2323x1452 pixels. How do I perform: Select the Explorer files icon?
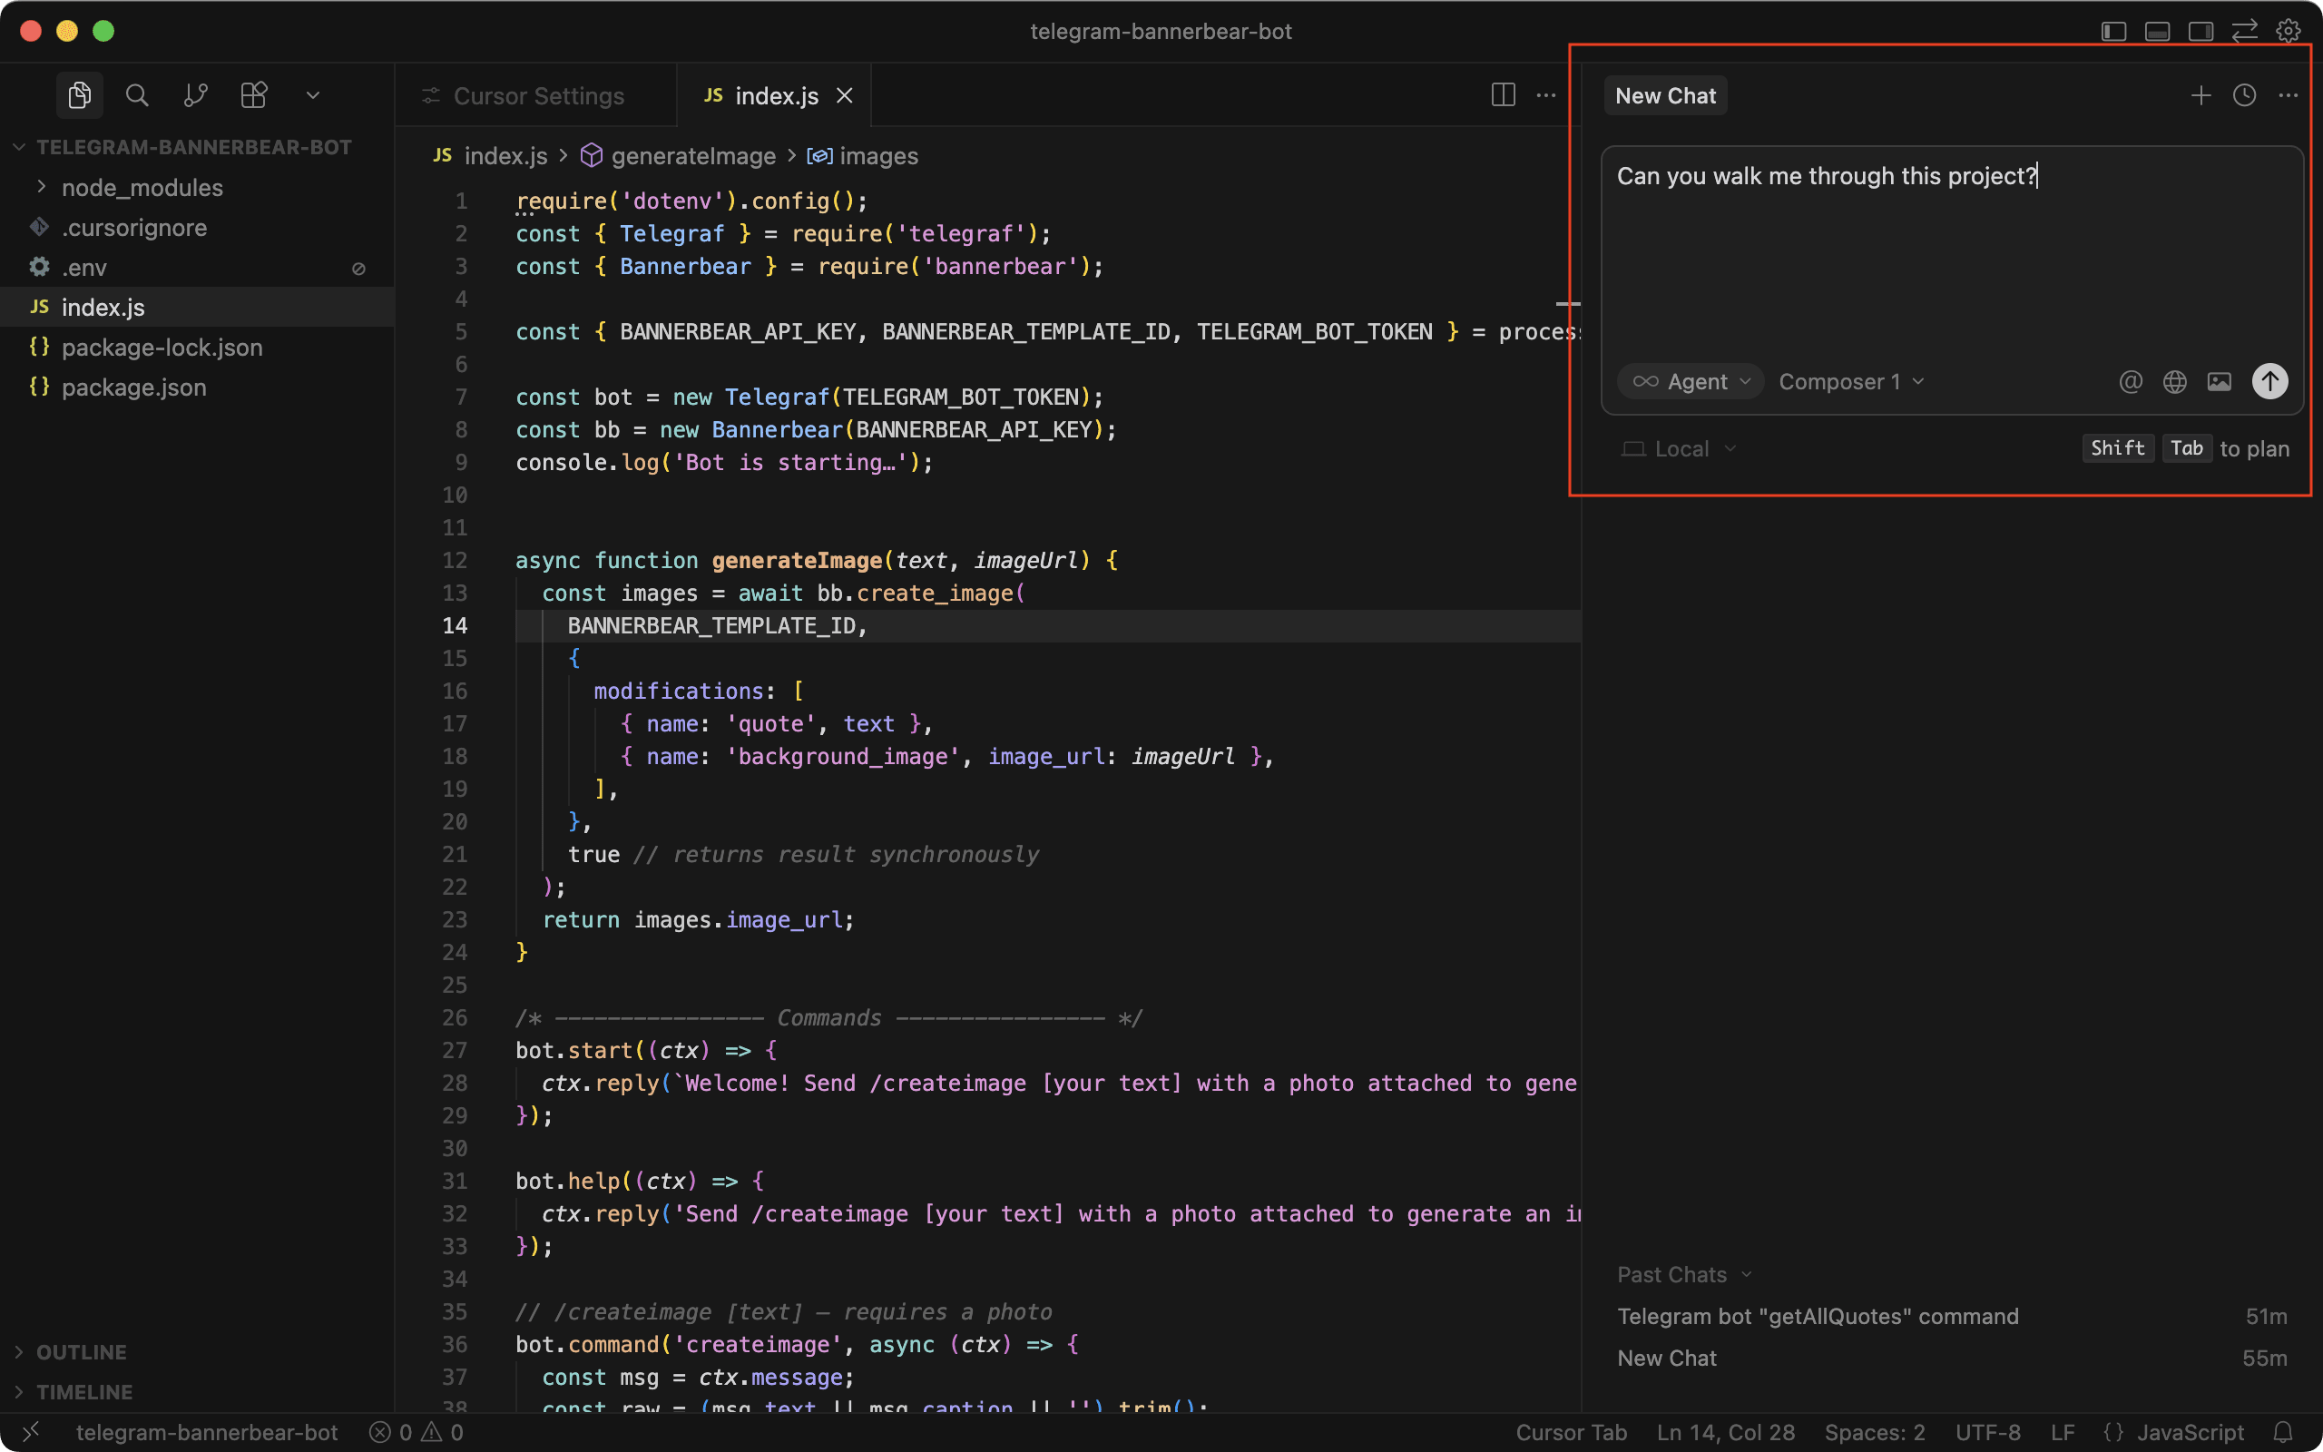[80, 95]
